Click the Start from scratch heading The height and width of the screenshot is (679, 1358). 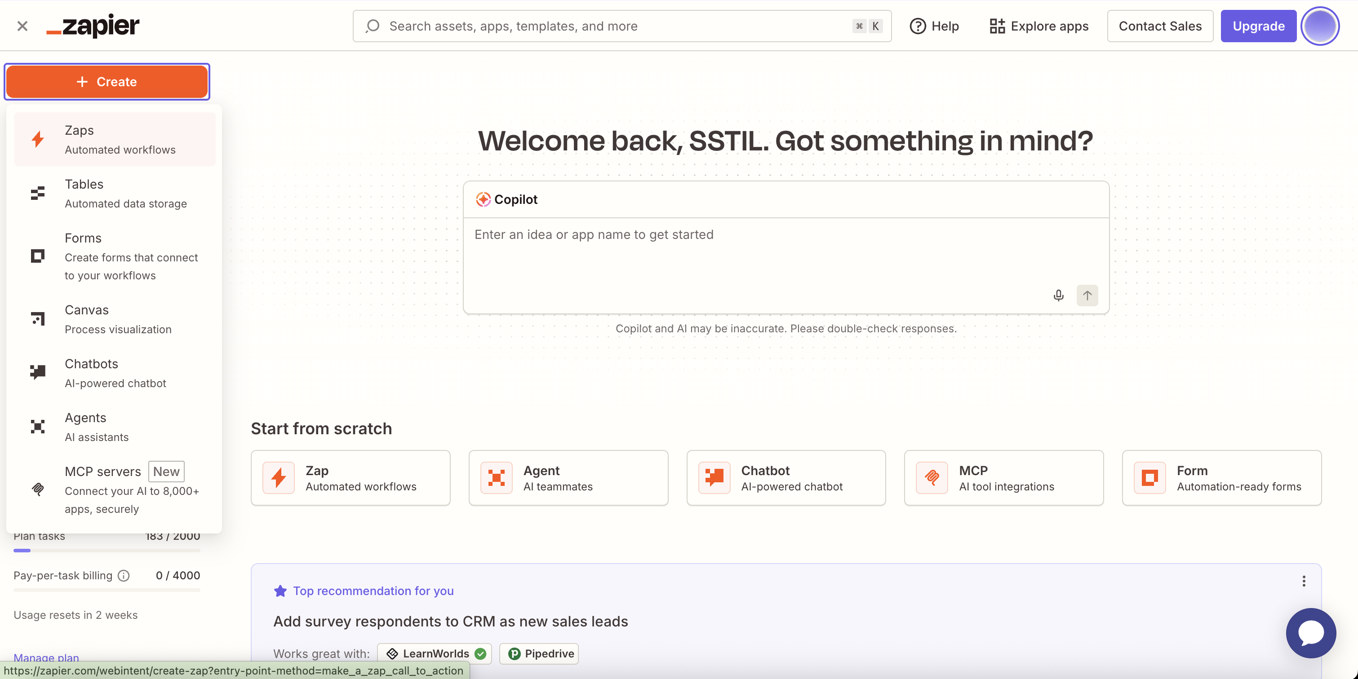tap(321, 428)
